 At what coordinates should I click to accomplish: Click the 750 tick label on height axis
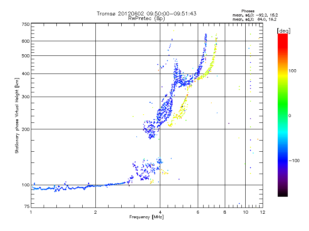(x=26, y=24)
